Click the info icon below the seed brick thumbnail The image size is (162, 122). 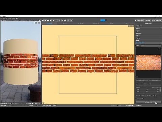coord(137,77)
